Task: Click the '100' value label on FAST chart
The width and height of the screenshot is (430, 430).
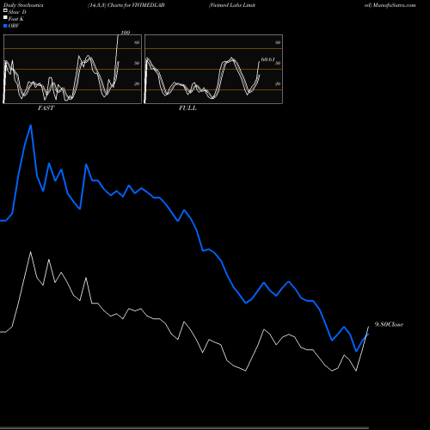Action: coord(126,33)
